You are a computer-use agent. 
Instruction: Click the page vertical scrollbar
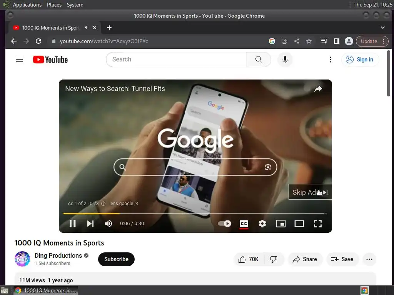(389, 73)
